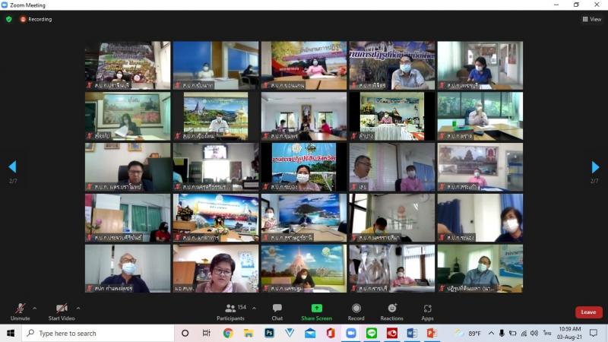This screenshot has width=608, height=342.
Task: Open File Explorer from the taskbar
Action: point(249,333)
